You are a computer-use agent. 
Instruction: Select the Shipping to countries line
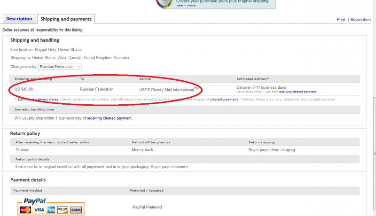[70, 58]
